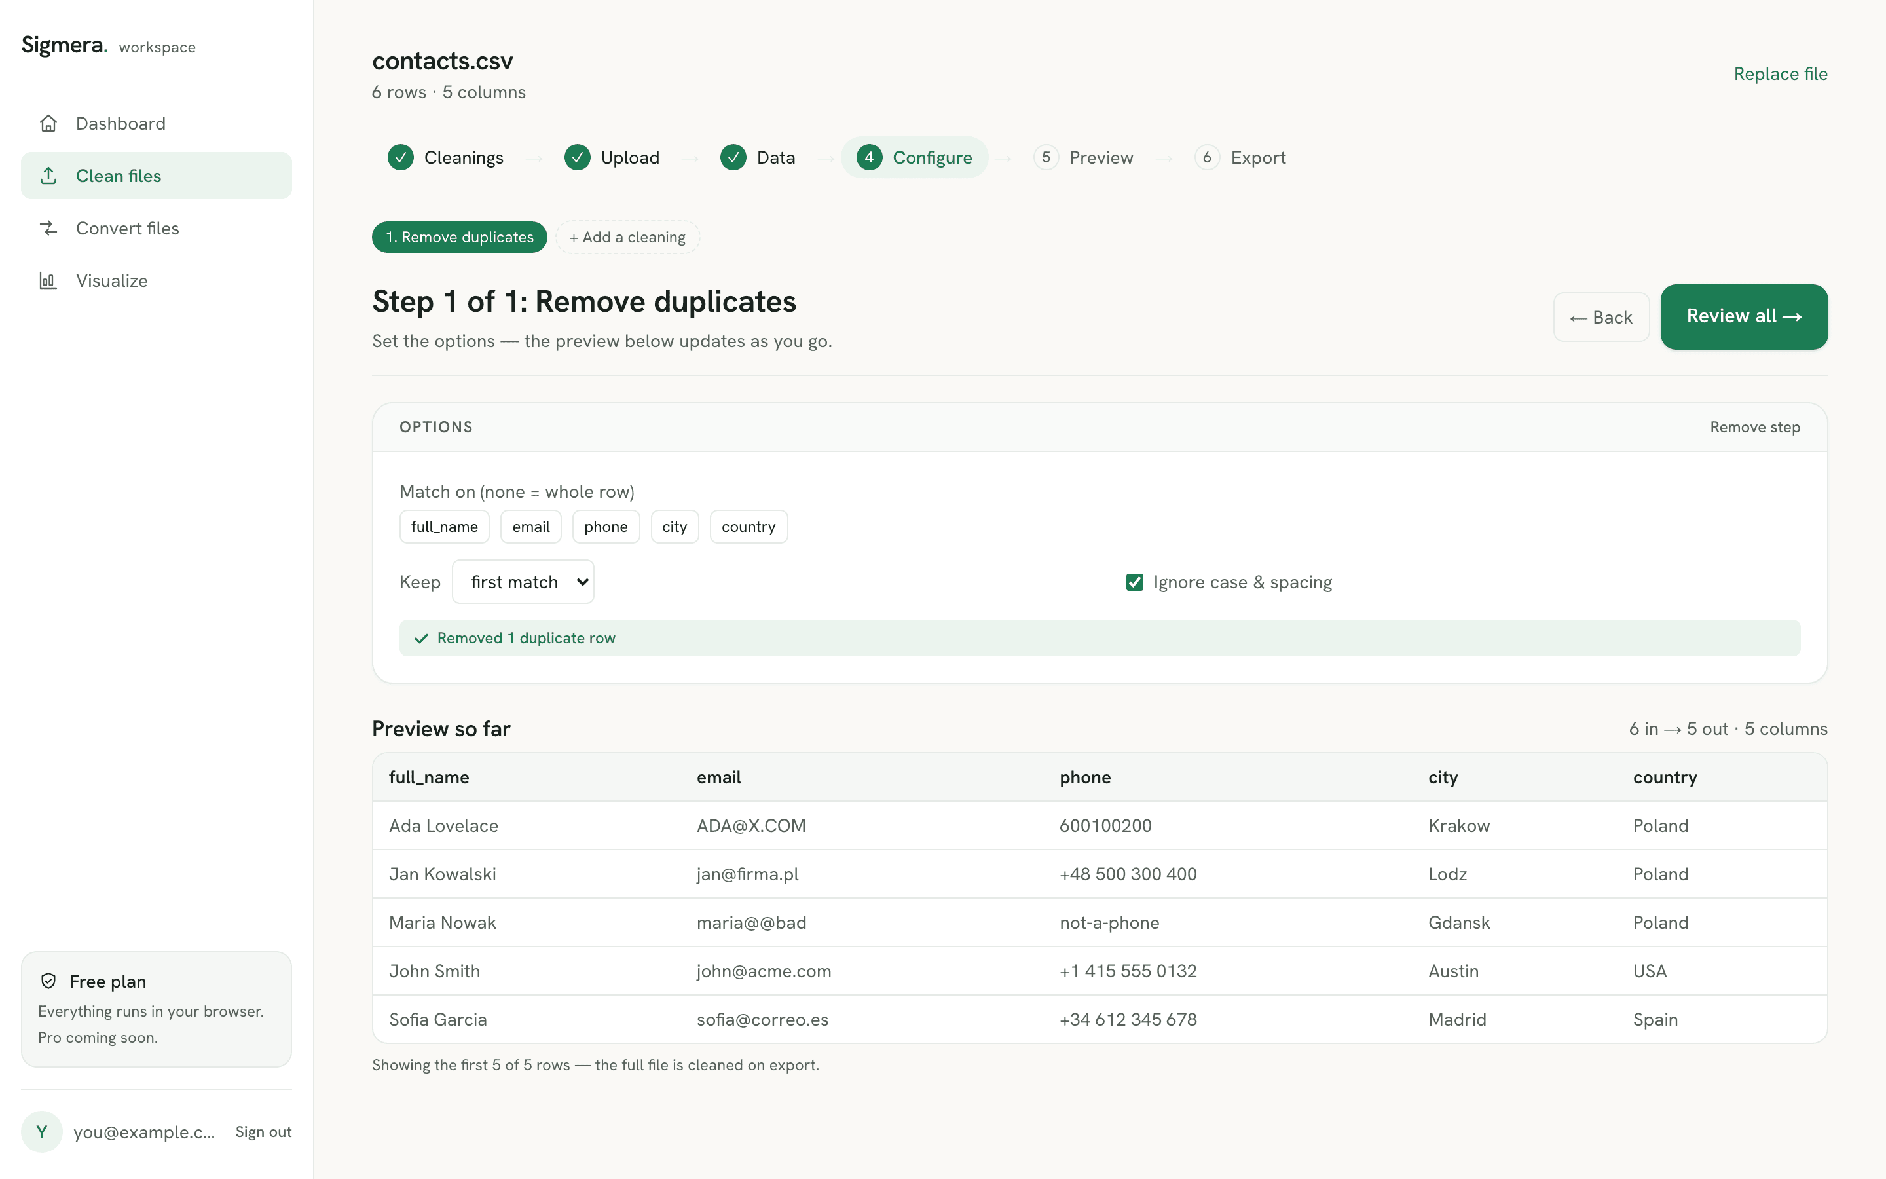Screen dimensions: 1886x1179
Task: Click the step number 6 circle
Action: point(1207,157)
